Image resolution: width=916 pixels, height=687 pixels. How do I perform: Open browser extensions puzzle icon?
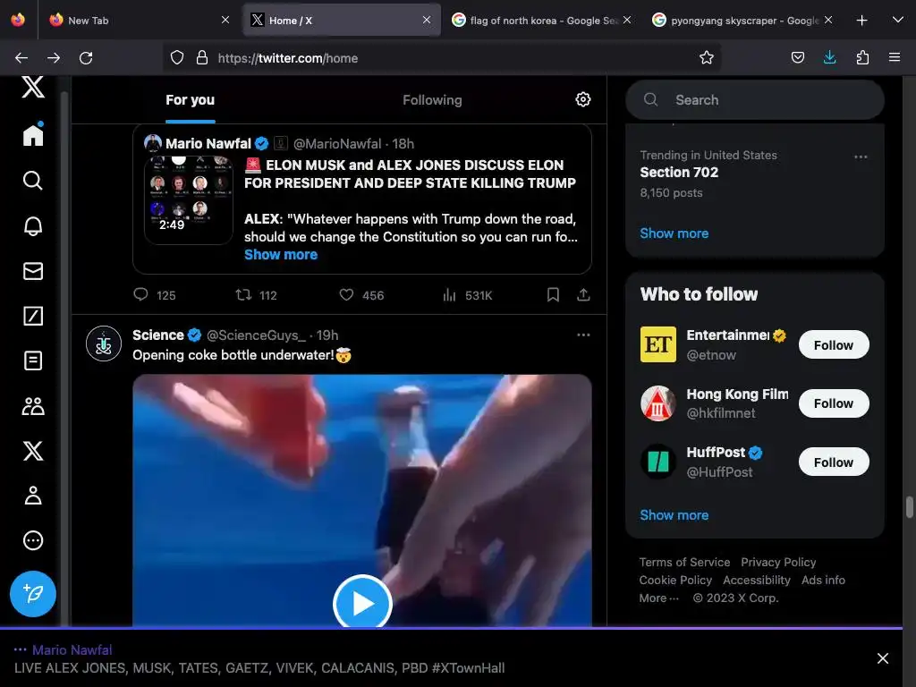[862, 57]
